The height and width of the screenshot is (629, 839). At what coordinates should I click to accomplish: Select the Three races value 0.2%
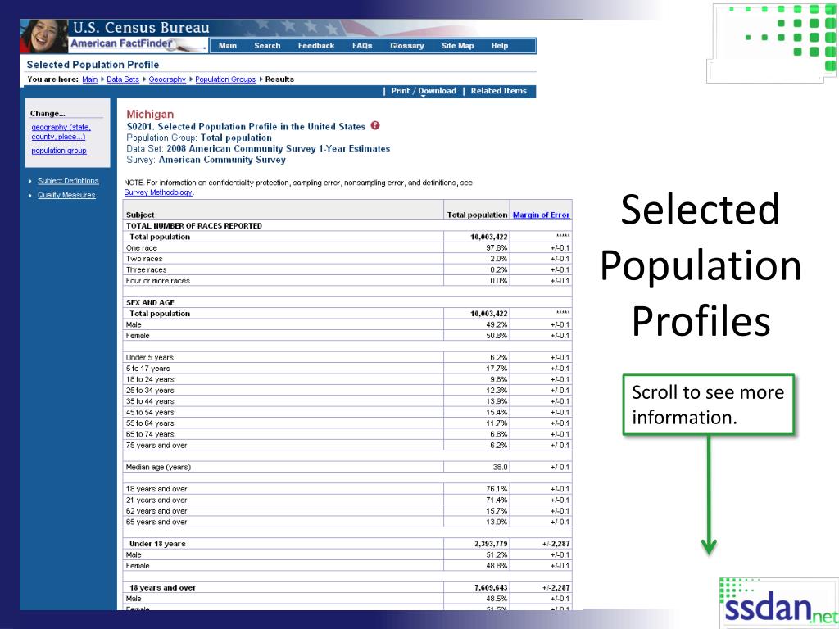(x=499, y=270)
